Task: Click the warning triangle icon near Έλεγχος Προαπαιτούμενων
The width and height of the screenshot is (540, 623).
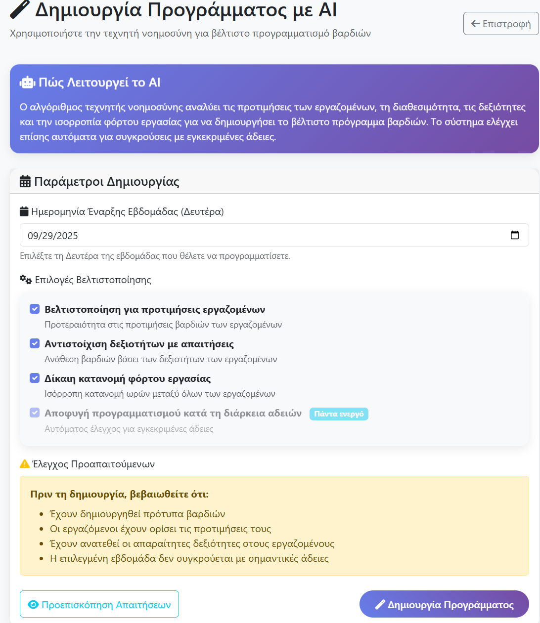Action: 25,464
